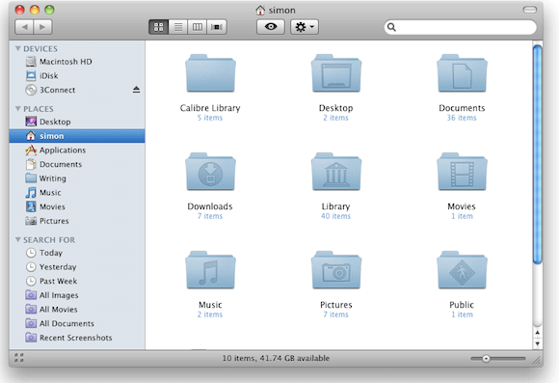Click the Quick Look eye button
This screenshot has height=383, width=559.
click(271, 27)
